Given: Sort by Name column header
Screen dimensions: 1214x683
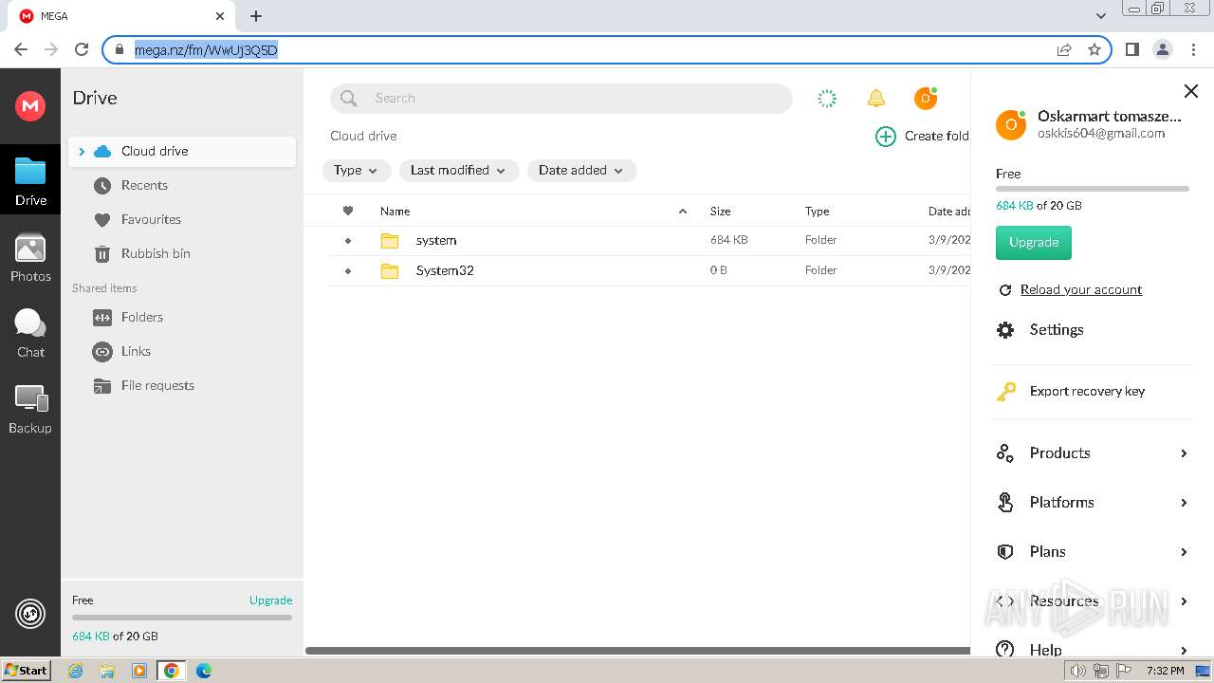Looking at the screenshot, I should coord(395,212).
